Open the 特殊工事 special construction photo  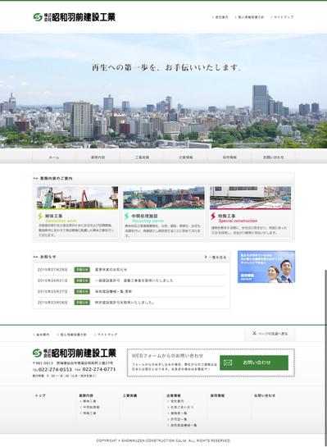click(x=251, y=198)
